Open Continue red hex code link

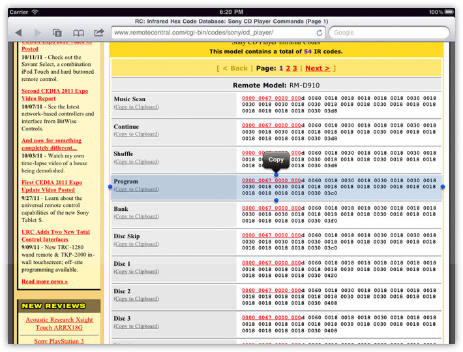point(271,125)
